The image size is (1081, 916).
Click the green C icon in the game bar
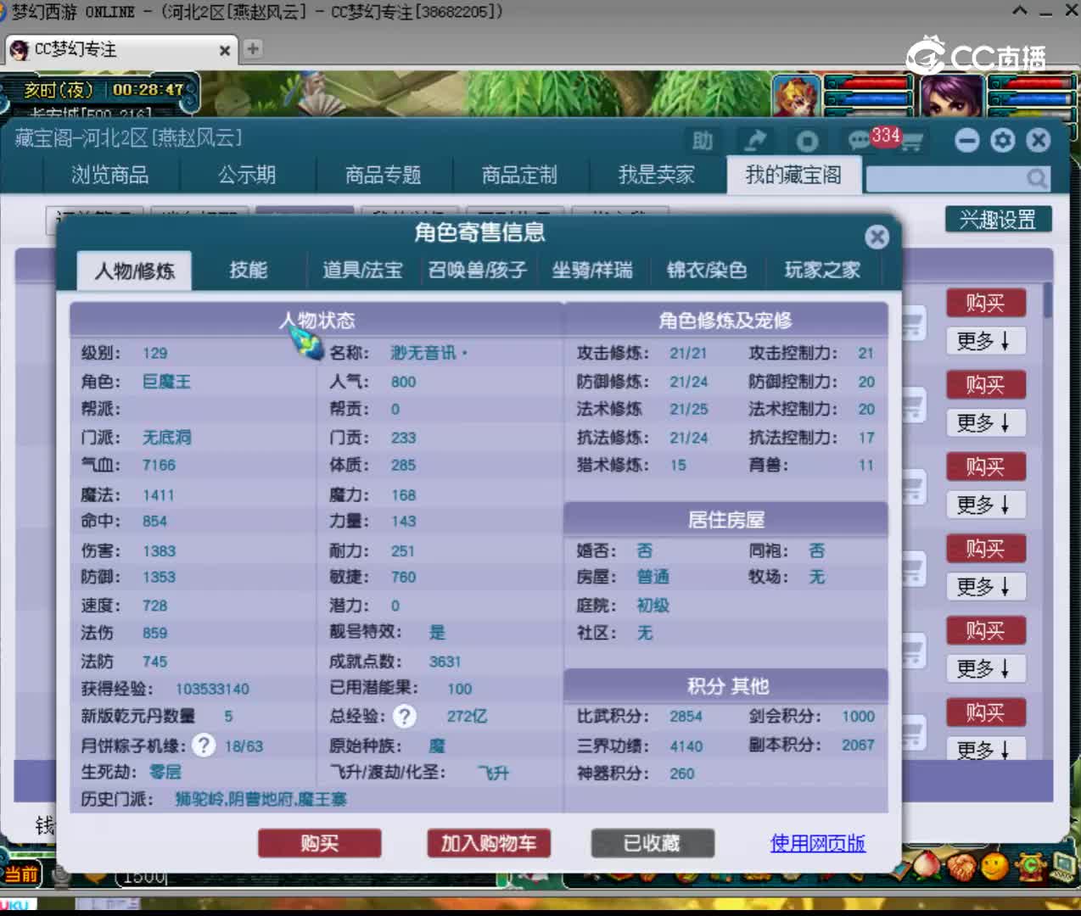(1031, 866)
